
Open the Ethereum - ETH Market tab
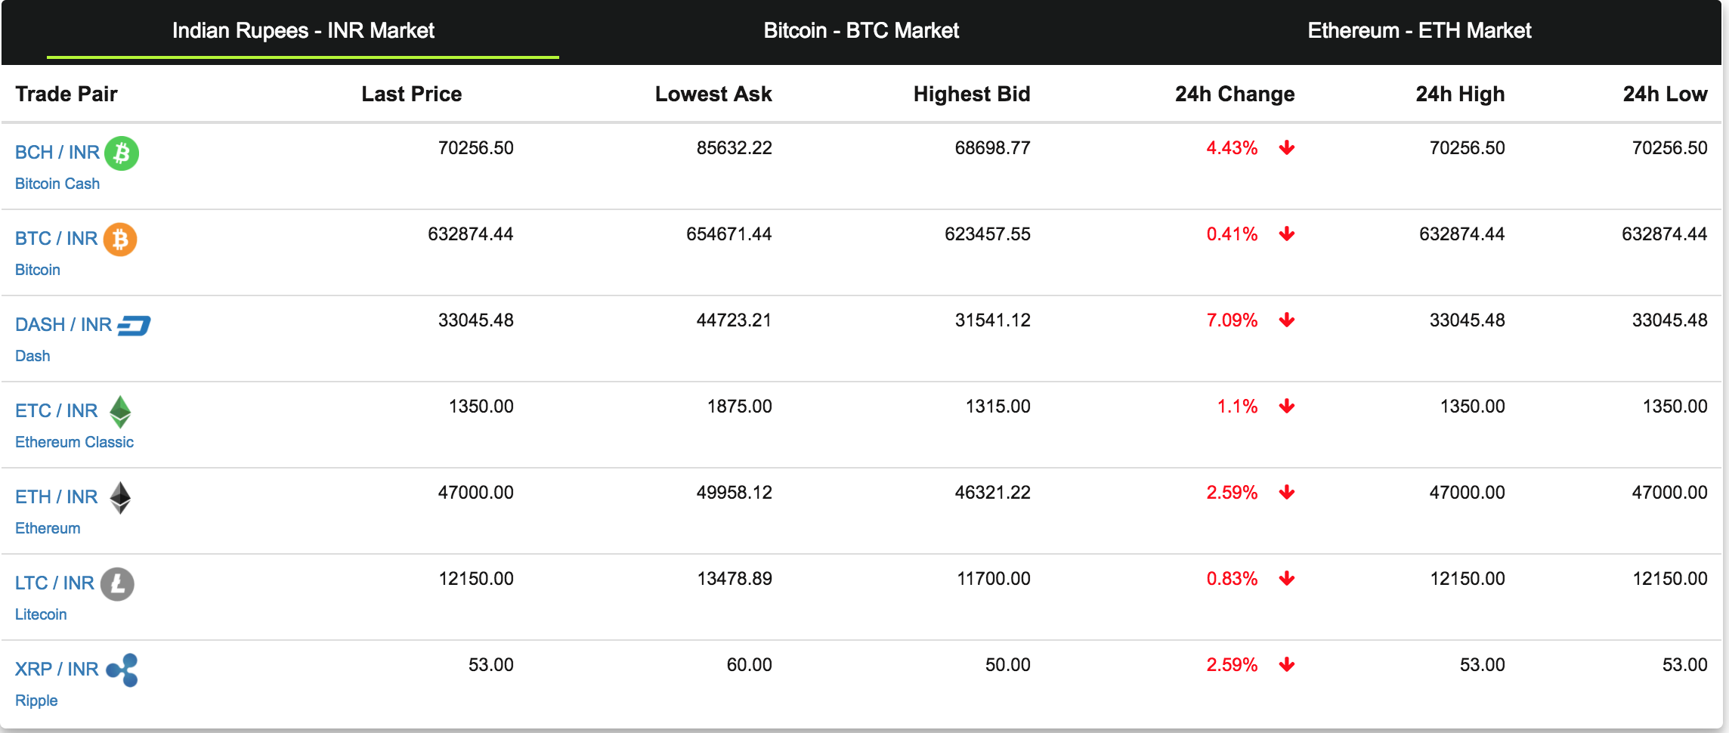click(x=1419, y=31)
